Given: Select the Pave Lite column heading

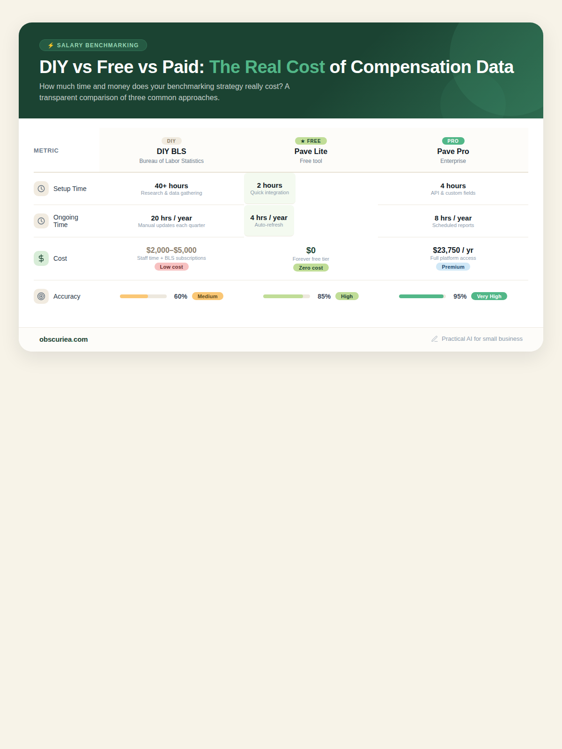Looking at the screenshot, I should [x=311, y=151].
